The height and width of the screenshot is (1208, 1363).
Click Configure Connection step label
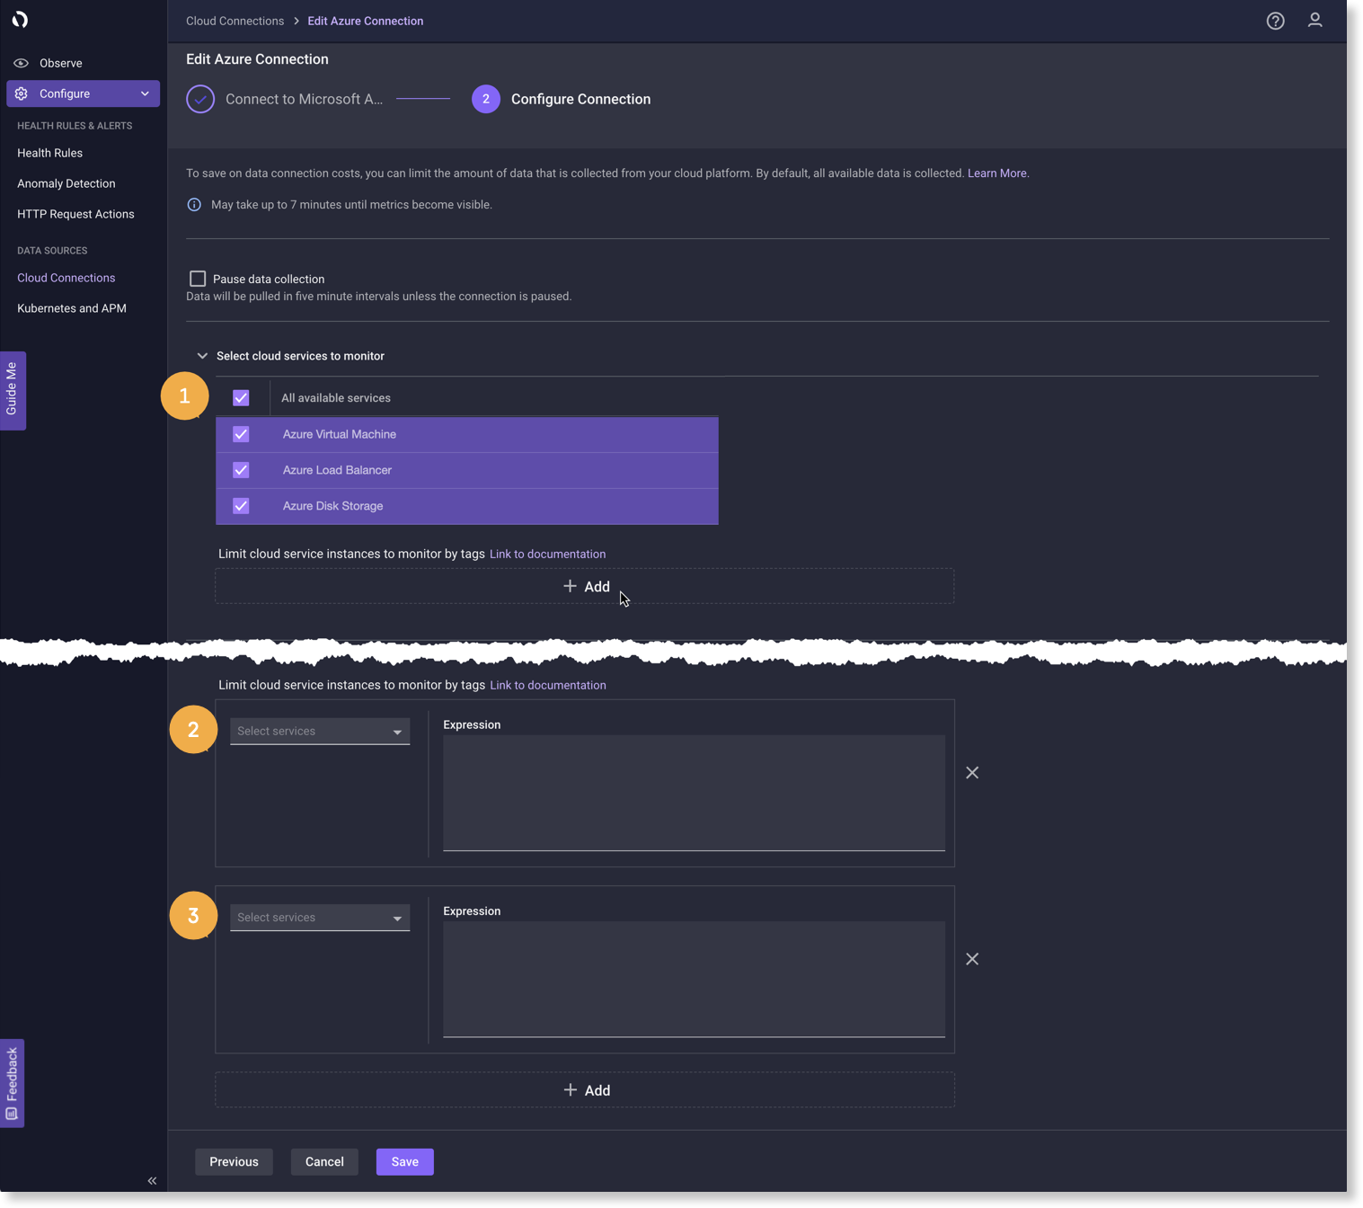pyautogui.click(x=580, y=99)
